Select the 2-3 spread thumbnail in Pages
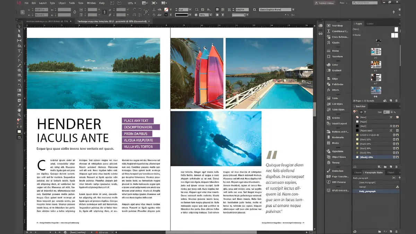Image resolution: width=416 pixels, height=234 pixels. pyautogui.click(x=376, y=52)
